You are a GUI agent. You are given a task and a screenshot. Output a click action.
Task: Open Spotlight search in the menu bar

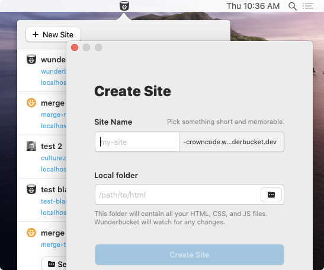pos(293,6)
